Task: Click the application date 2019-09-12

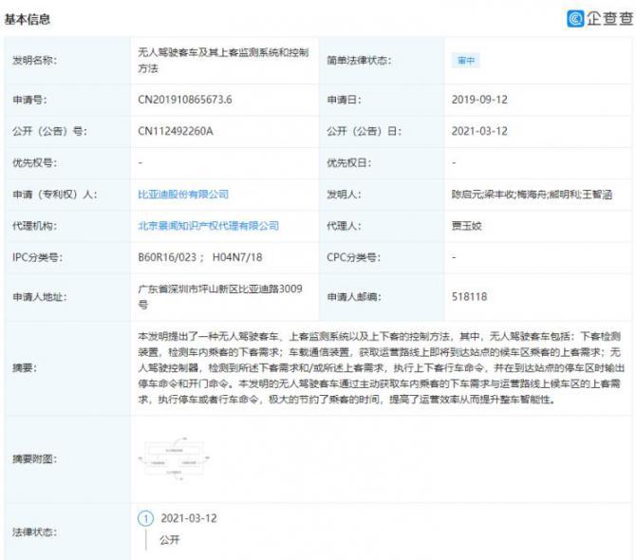Action: pos(480,99)
